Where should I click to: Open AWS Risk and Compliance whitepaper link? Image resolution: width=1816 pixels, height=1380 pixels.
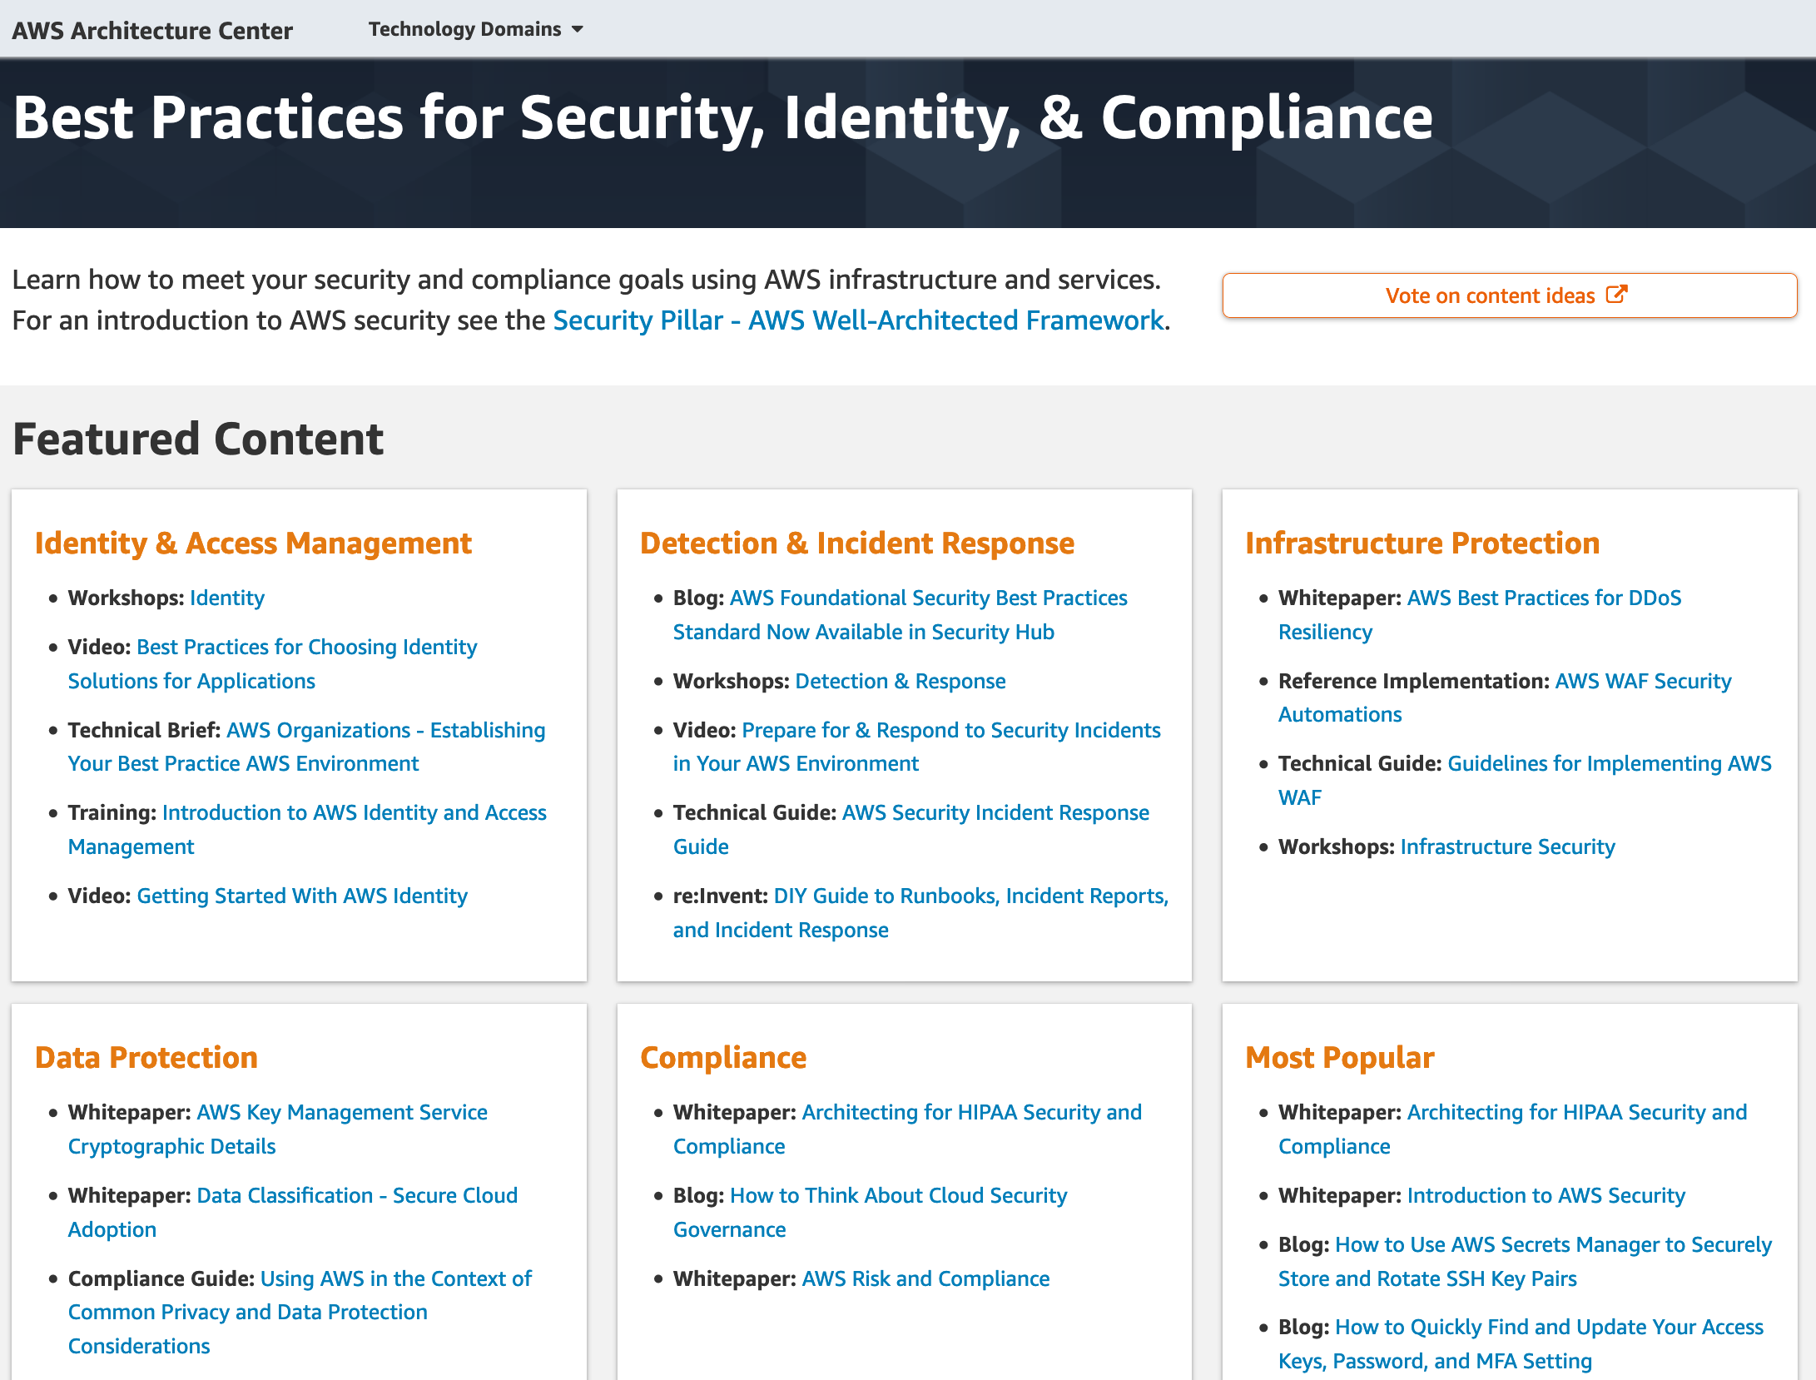925,1278
